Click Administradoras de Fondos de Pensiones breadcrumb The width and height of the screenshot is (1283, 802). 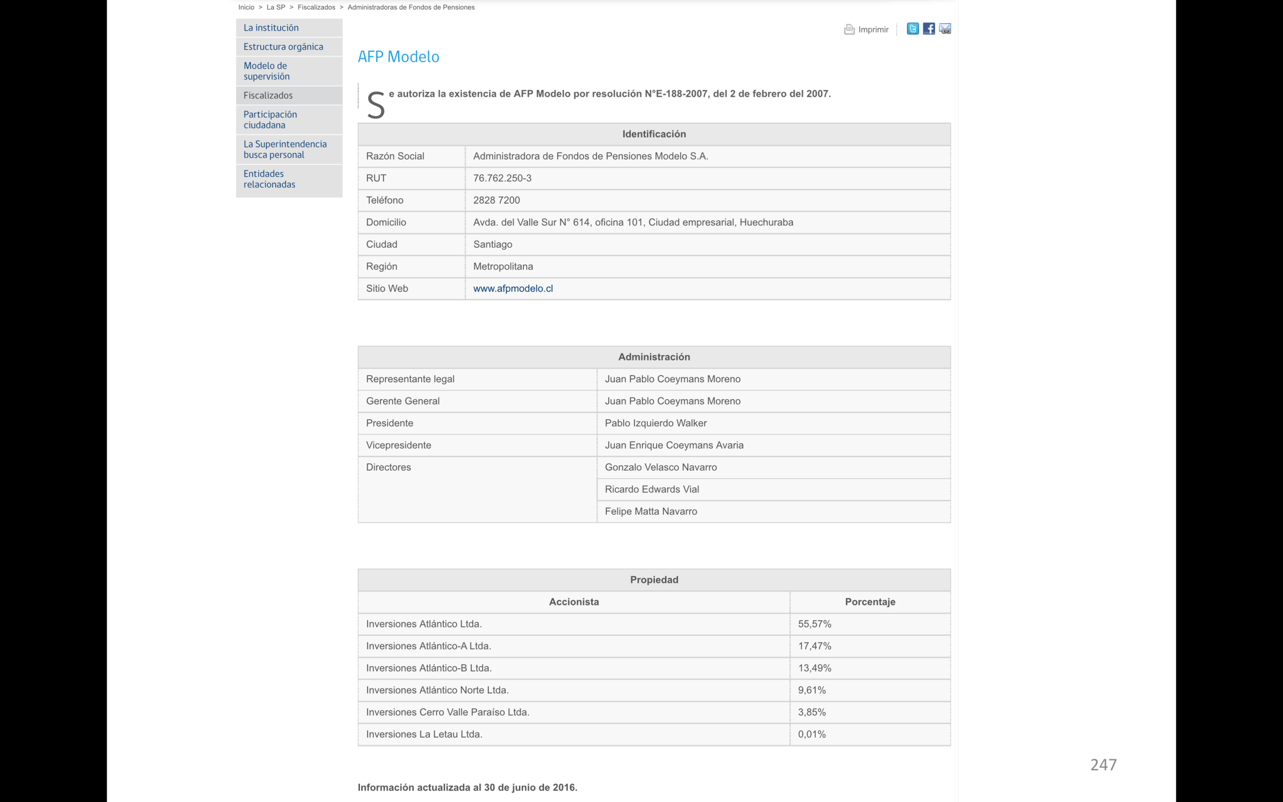click(411, 7)
